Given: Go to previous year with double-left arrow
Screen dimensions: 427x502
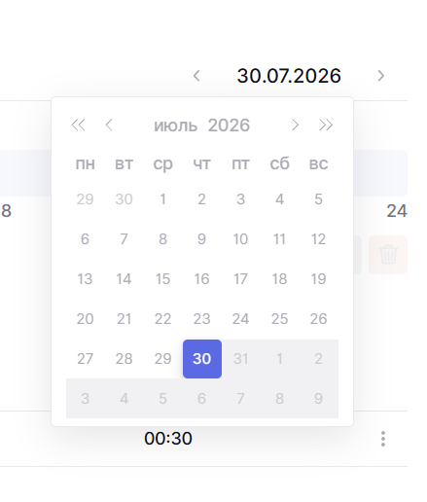Looking at the screenshot, I should point(78,125).
